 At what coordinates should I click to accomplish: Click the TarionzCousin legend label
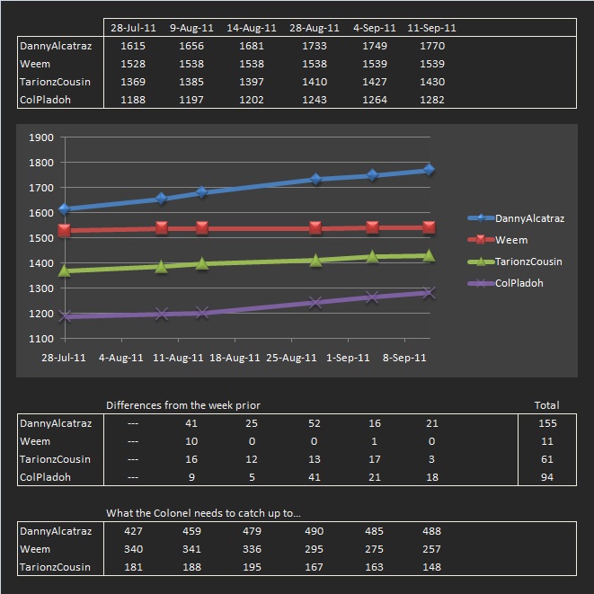(528, 262)
